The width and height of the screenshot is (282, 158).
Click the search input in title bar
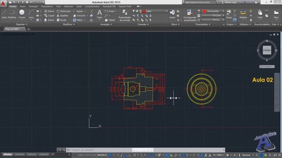[199, 2]
